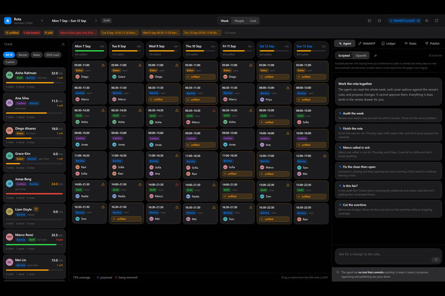Screen dimensions: 445x296
Task: Click the add team member icon
Action: pos(63,44)
